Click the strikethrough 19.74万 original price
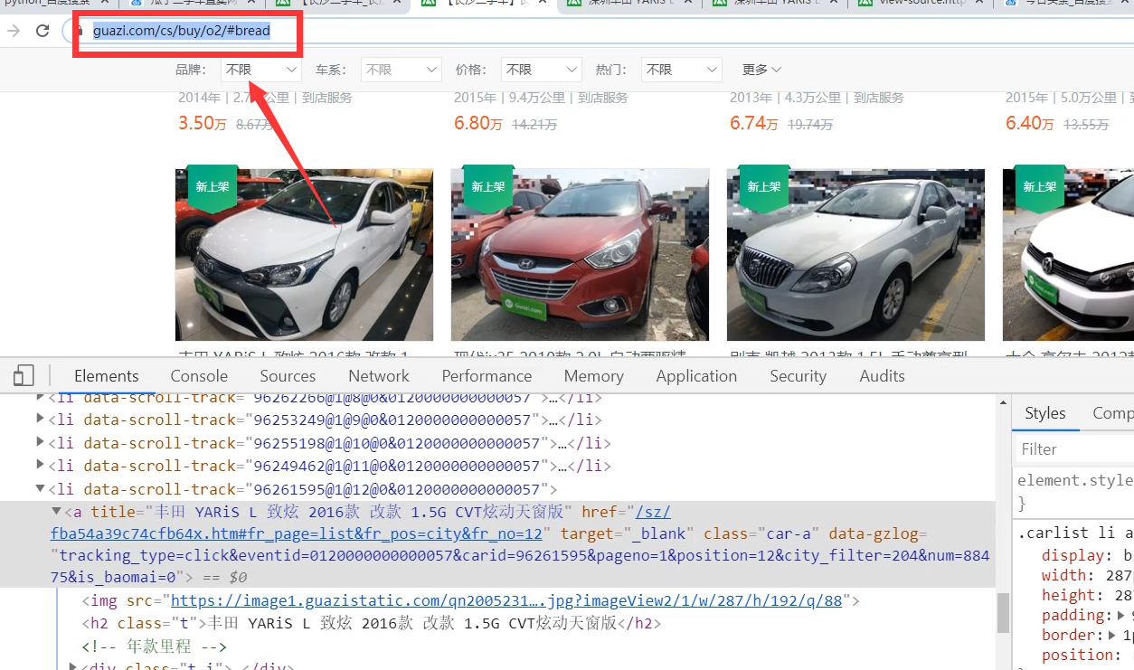Viewport: 1134px width, 670px height. [810, 125]
